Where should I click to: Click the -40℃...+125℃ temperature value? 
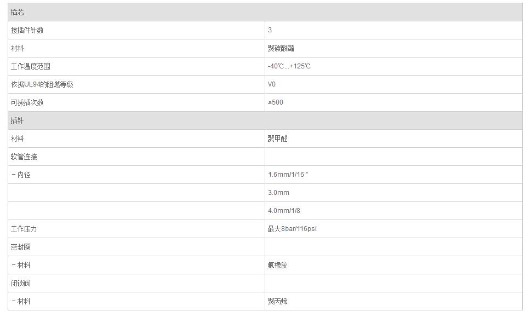tap(289, 66)
